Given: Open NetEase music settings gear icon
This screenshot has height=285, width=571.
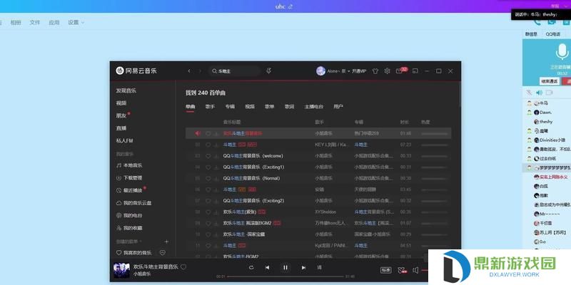Looking at the screenshot, I should pyautogui.click(x=387, y=71).
